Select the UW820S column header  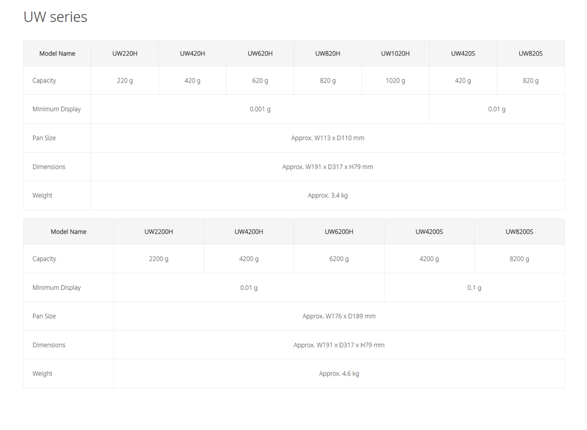pos(531,54)
